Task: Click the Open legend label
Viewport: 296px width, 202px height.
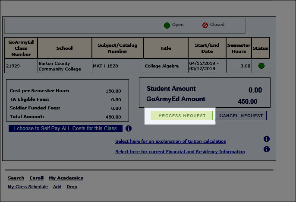Action: [178, 25]
